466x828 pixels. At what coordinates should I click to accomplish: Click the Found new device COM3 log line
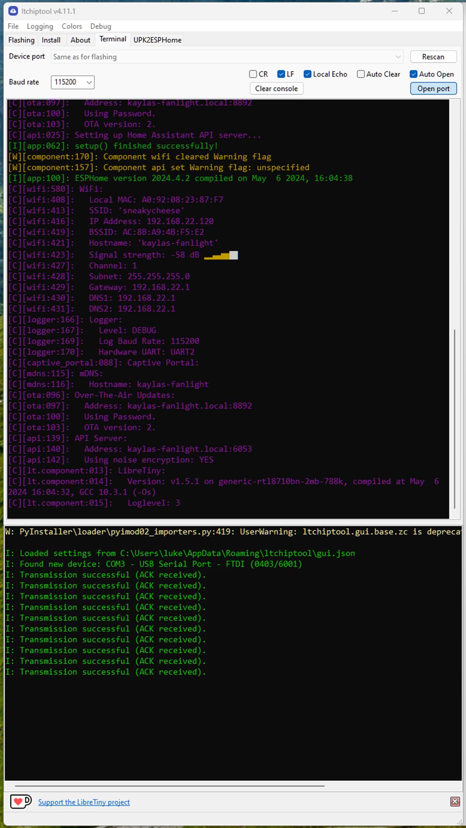point(154,564)
